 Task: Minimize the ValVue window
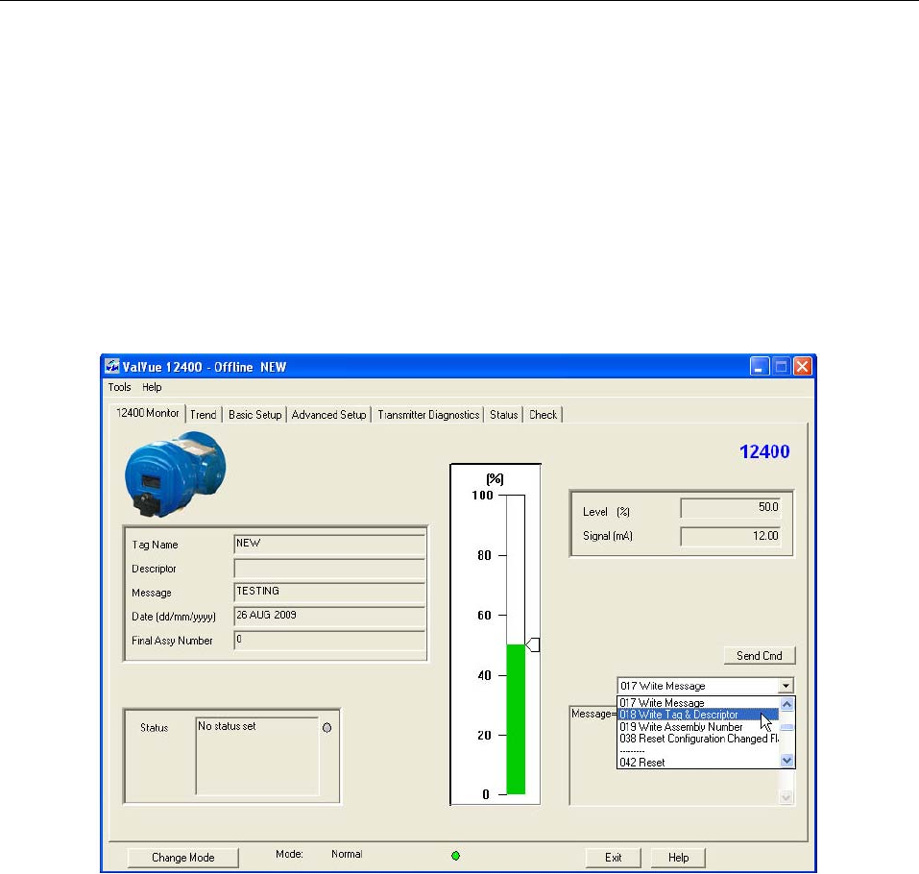759,367
